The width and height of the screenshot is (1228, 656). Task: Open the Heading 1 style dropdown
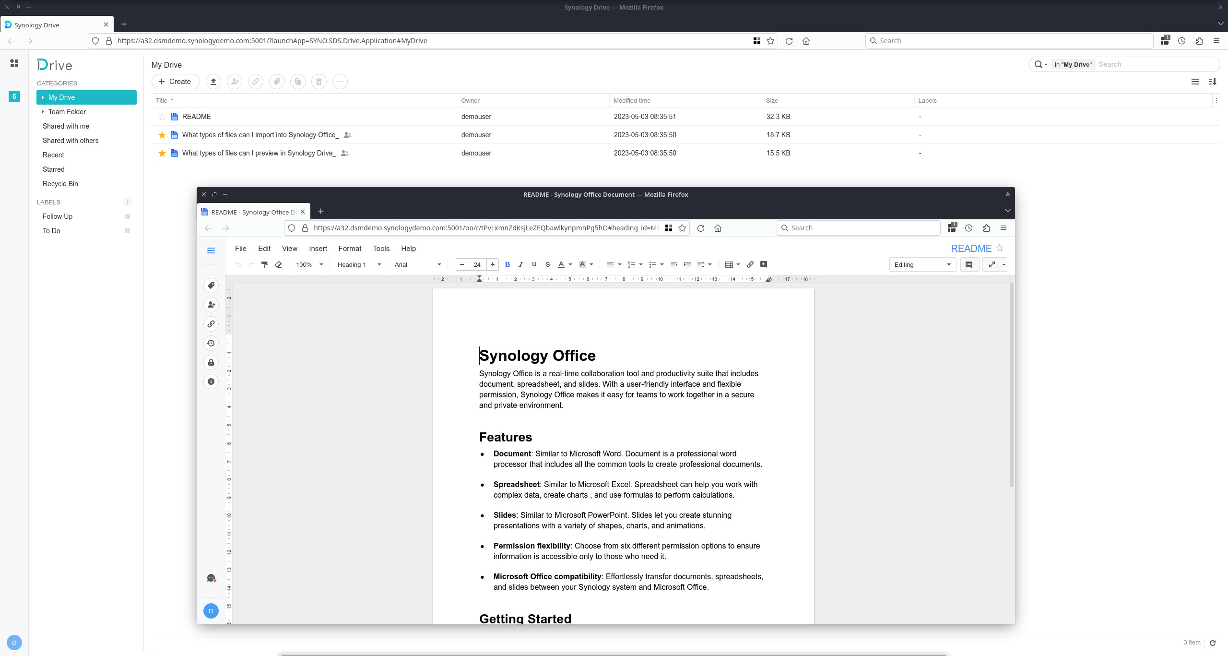[359, 264]
